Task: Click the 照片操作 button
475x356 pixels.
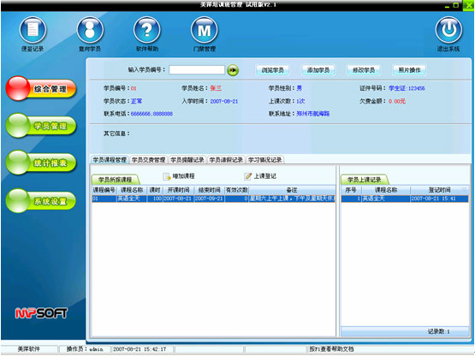Action: 409,70
